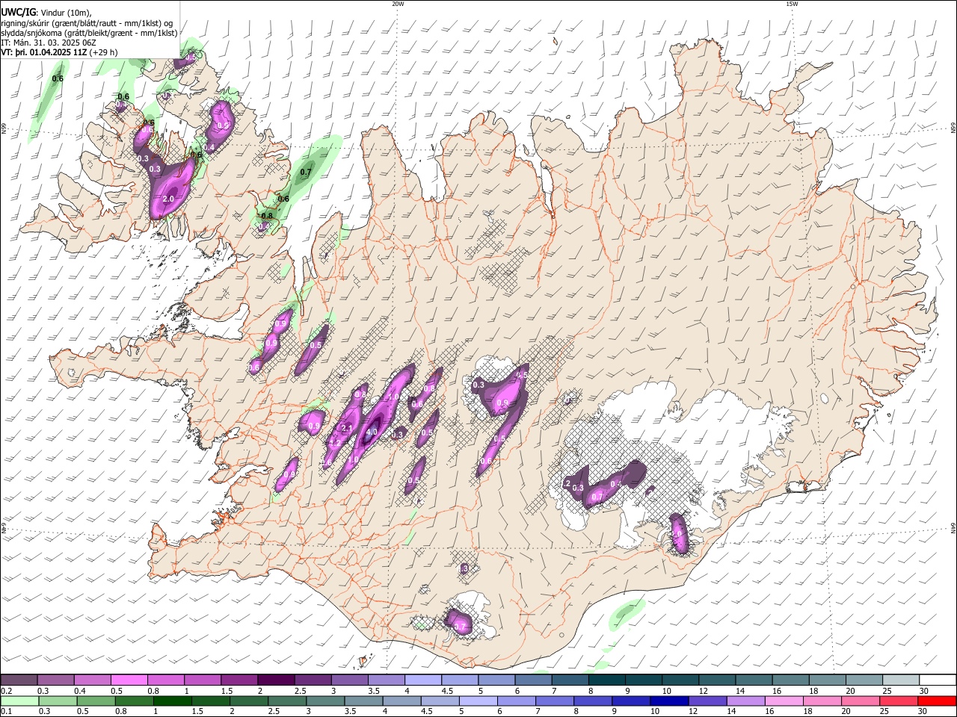
Task: Click the crimson 25–30 swatch, lower legend row
Action: (899, 701)
